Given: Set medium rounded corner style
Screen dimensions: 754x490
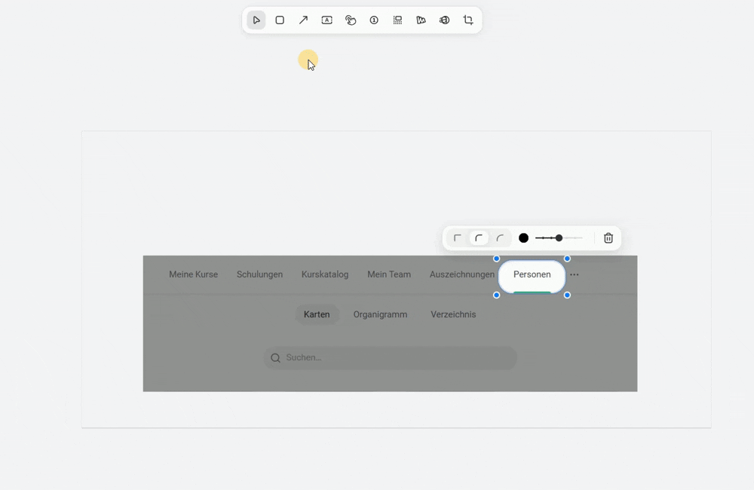Looking at the screenshot, I should [x=479, y=238].
